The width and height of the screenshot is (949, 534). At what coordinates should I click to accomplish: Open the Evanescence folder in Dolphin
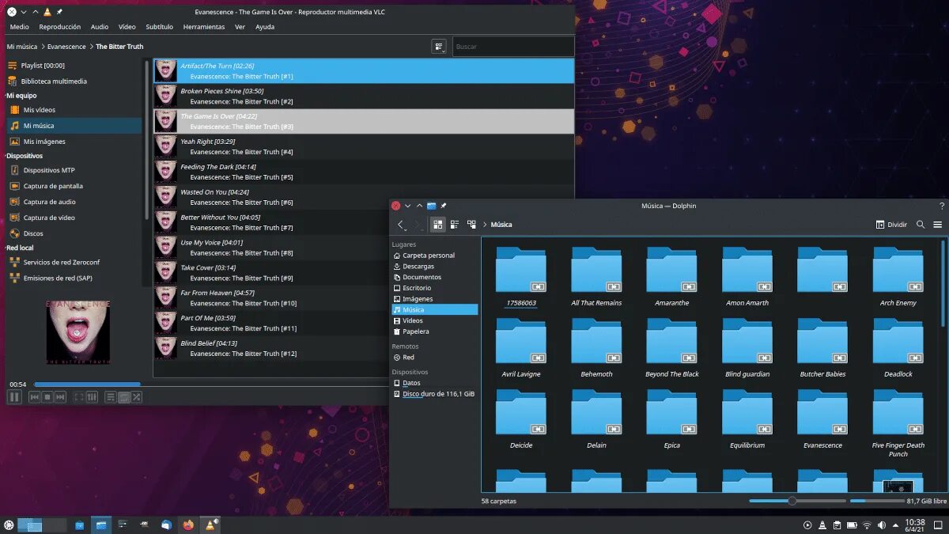pos(822,418)
